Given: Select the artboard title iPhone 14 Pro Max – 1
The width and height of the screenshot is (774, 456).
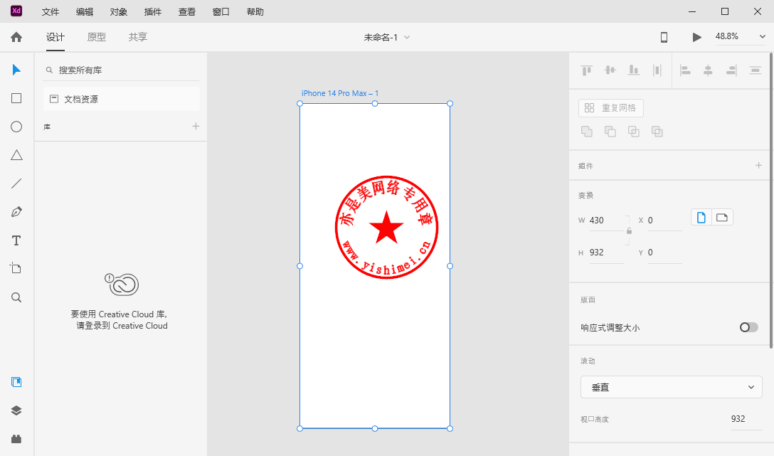Looking at the screenshot, I should tap(340, 93).
